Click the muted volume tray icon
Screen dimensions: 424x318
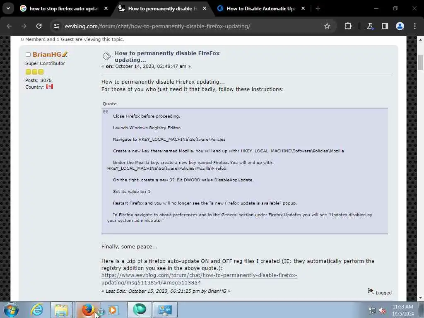click(382, 311)
